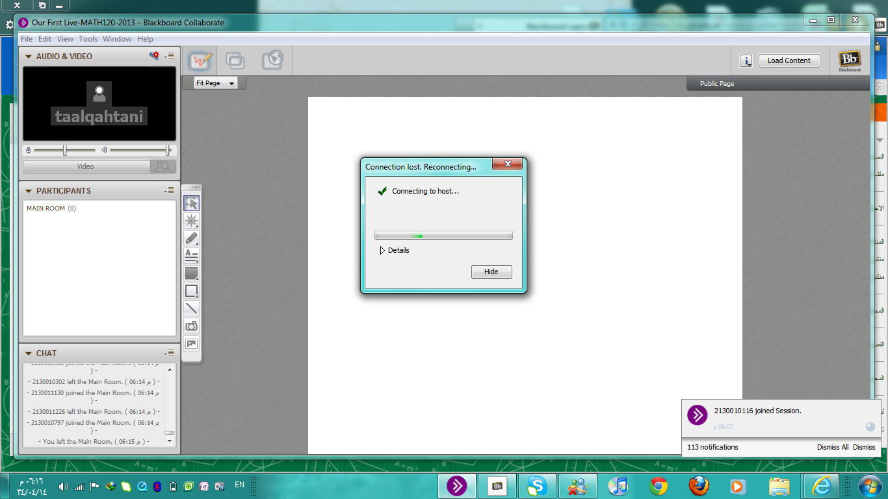Click the Bluetooth tray icon
Image resolution: width=888 pixels, height=499 pixels.
click(157, 486)
